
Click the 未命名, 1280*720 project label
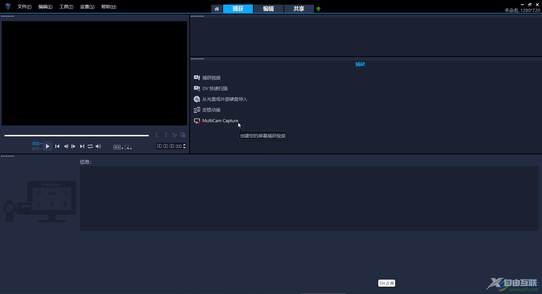[x=522, y=10]
